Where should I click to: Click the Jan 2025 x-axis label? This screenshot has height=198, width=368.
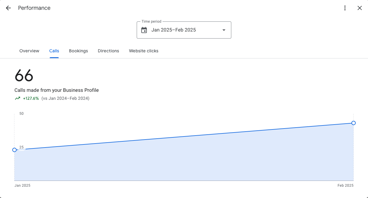(x=22, y=185)
